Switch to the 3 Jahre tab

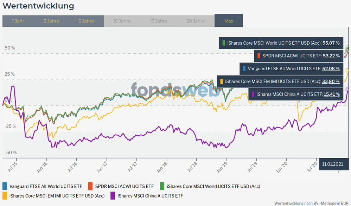pos(51,21)
